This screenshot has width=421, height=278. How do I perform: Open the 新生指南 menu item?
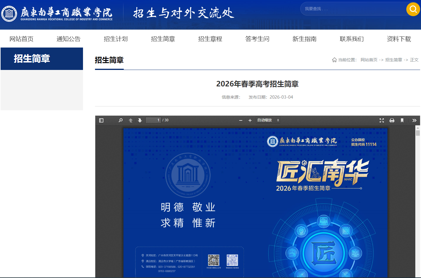(x=304, y=39)
